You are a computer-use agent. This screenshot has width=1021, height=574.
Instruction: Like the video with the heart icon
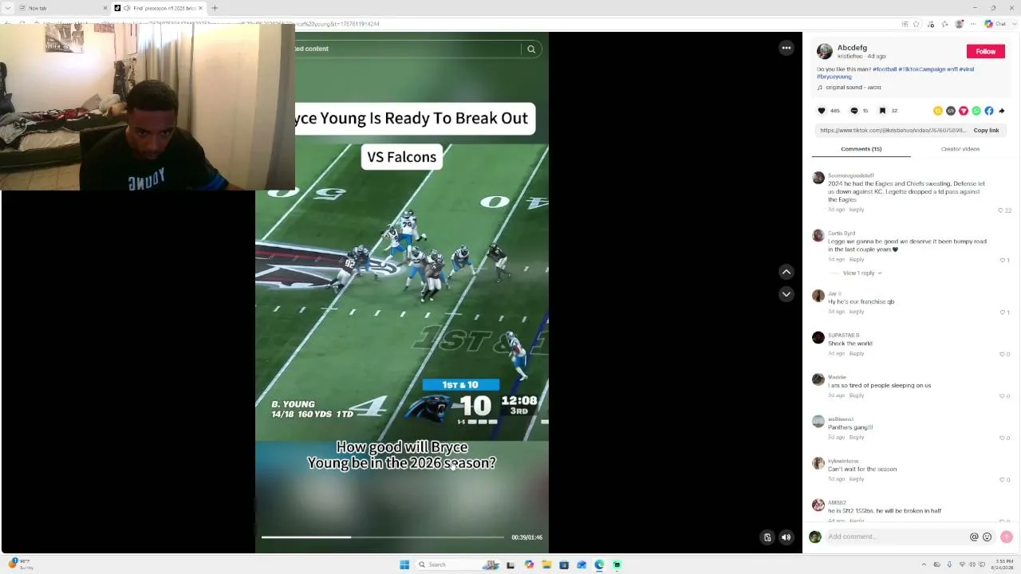[x=822, y=111]
